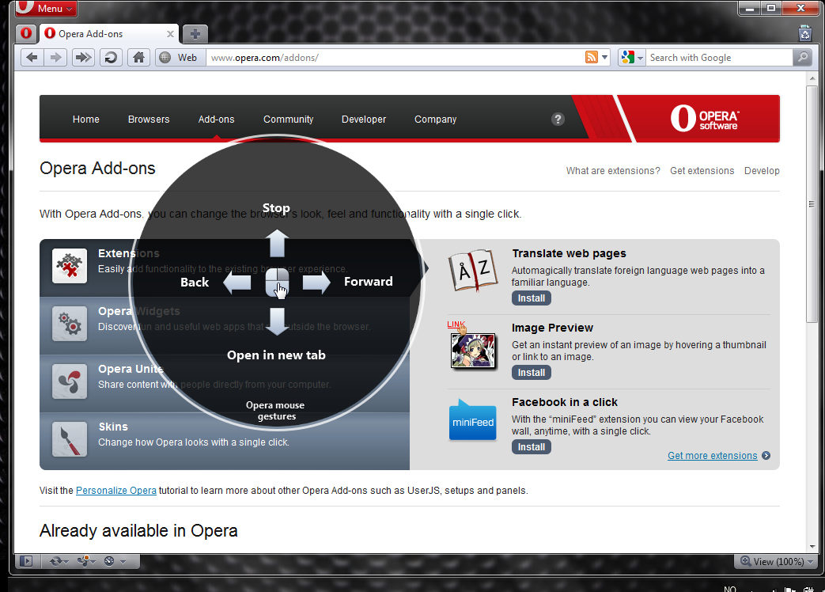The width and height of the screenshot is (825, 592).
Task: Click the scrollbar down arrow
Action: point(812,547)
